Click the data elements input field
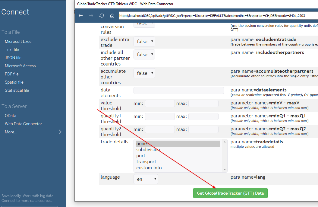Image resolution: width=318 pixels, height=207 pixels. point(179,91)
